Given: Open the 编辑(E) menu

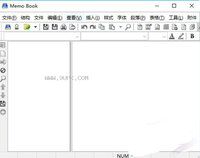Looking at the screenshot, I should (x=55, y=18).
